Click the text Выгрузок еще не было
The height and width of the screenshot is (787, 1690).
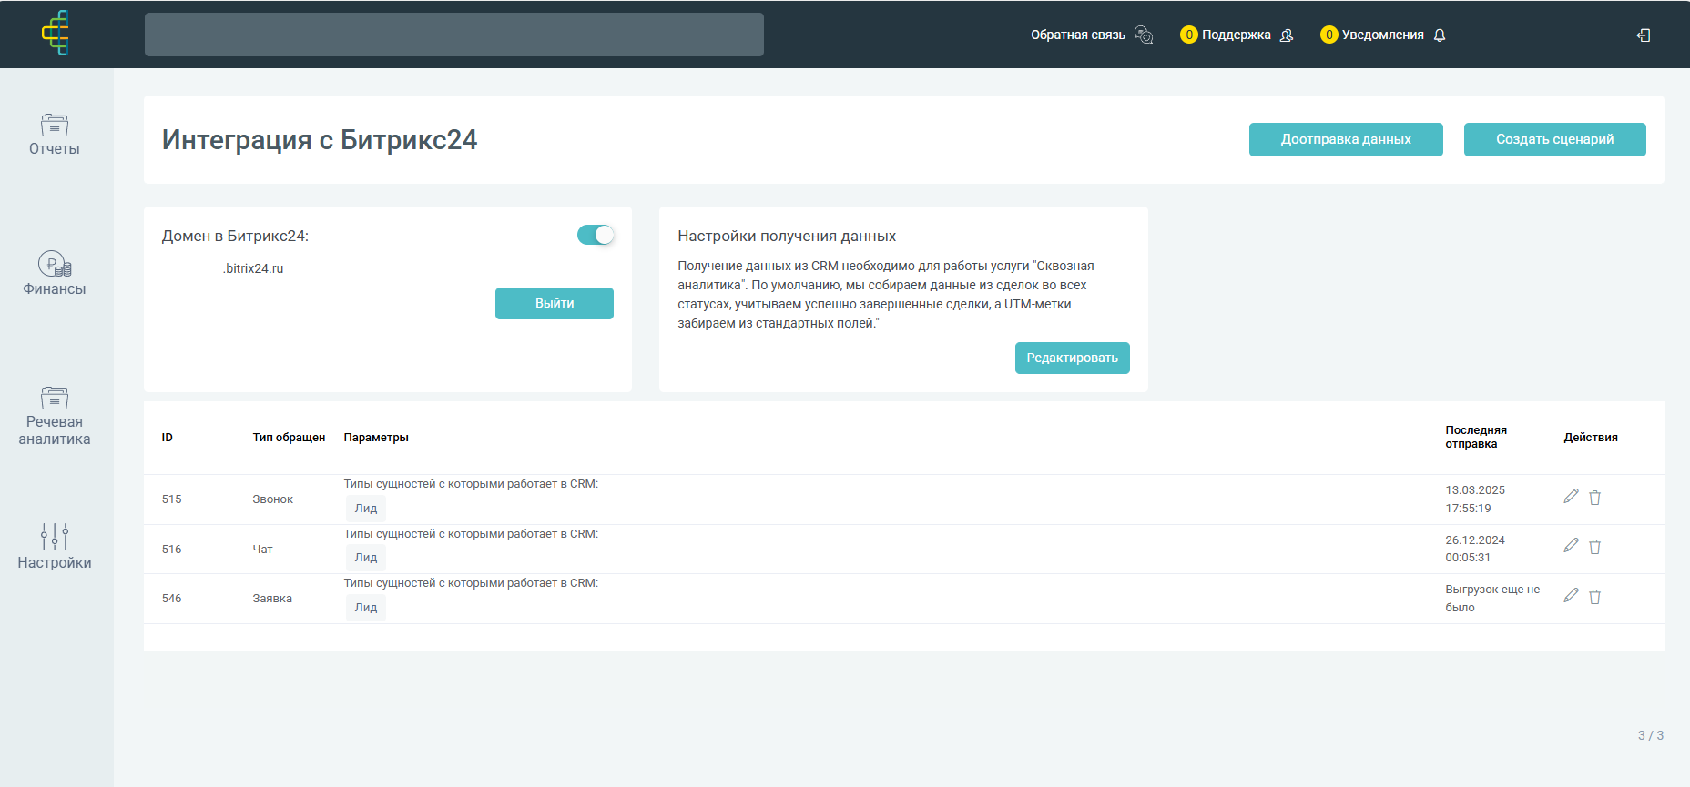click(1492, 599)
